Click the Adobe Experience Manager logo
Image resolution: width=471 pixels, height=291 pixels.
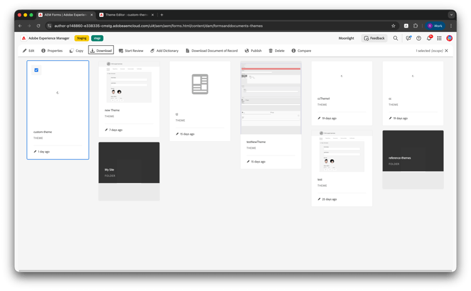tap(24, 38)
